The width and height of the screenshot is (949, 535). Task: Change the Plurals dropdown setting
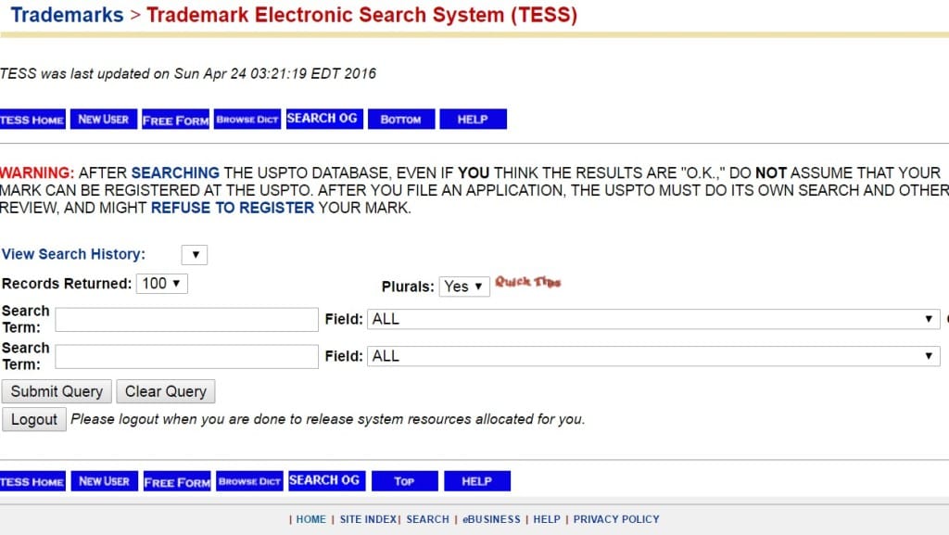tap(464, 287)
